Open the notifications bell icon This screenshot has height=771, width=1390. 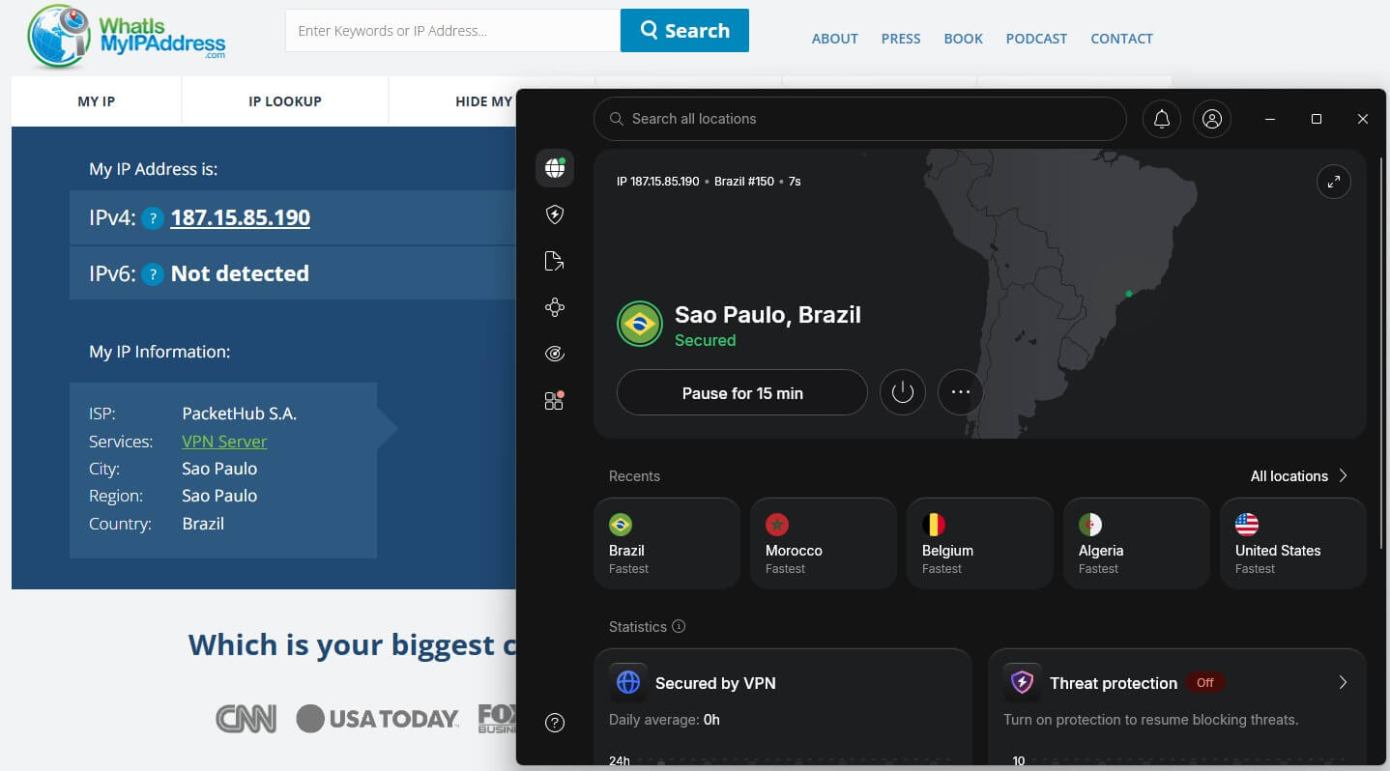click(x=1162, y=119)
